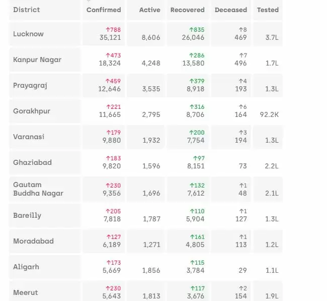Select the Meerut district name
The width and height of the screenshot is (327, 301).
point(26,292)
